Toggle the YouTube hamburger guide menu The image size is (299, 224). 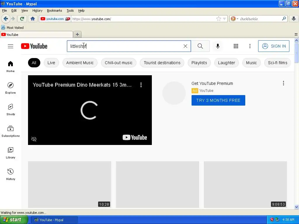[11, 46]
